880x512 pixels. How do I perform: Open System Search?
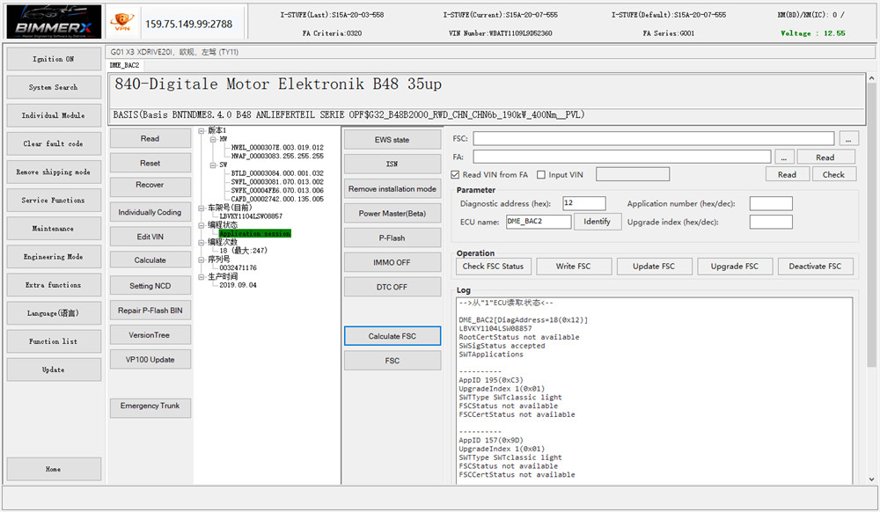click(x=54, y=87)
